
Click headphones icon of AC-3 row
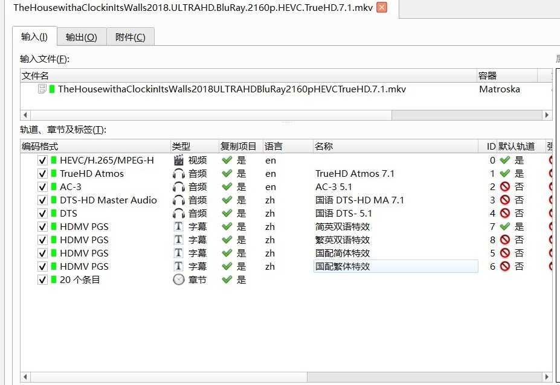tap(179, 187)
